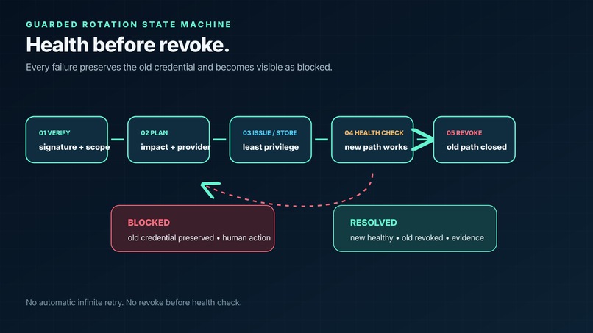593x333 pixels.
Task: Click the '02 PLAN' step label
Action: tap(155, 132)
